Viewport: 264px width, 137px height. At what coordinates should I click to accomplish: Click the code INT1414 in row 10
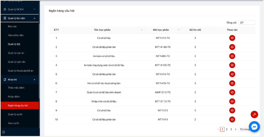[x=163, y=120]
